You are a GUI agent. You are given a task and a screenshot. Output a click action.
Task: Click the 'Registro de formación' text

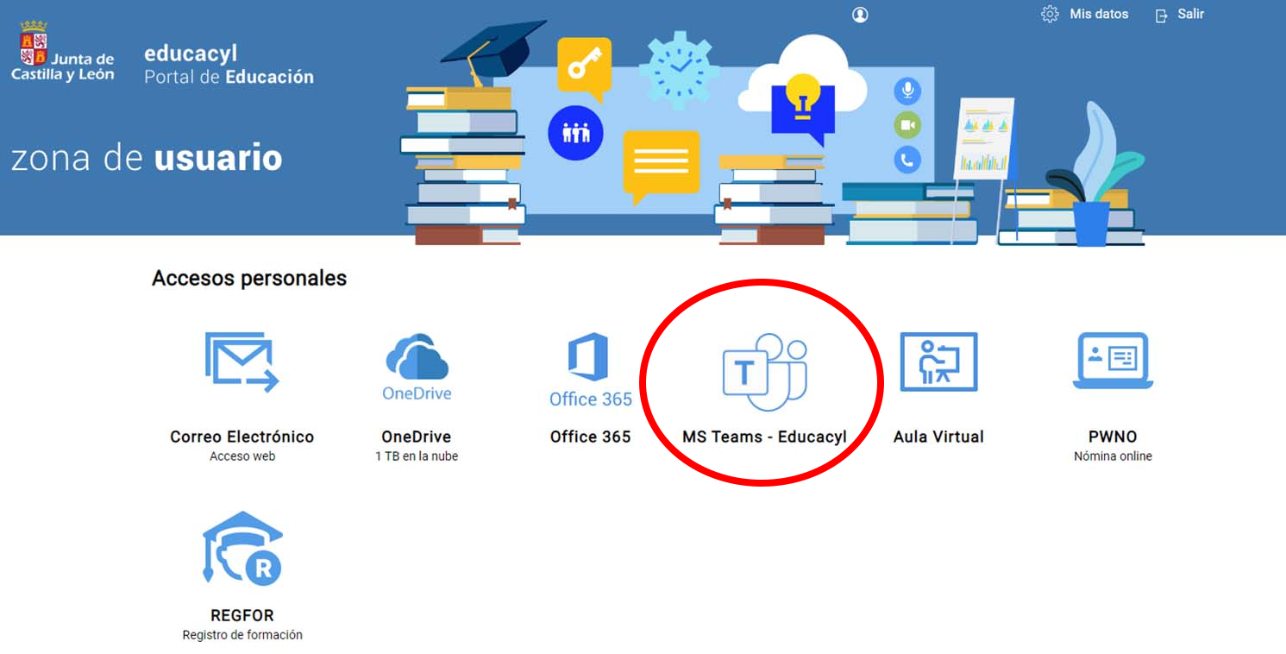tap(242, 634)
